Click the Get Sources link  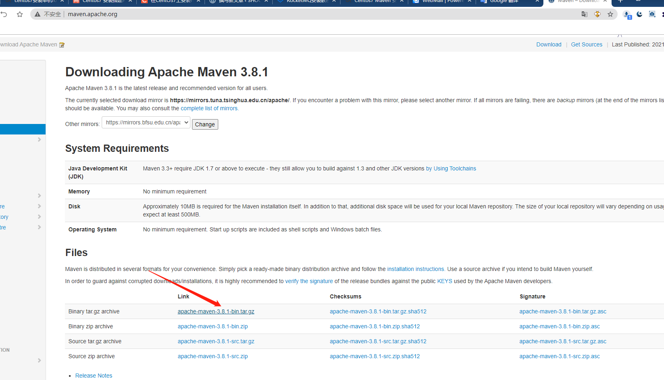point(587,44)
